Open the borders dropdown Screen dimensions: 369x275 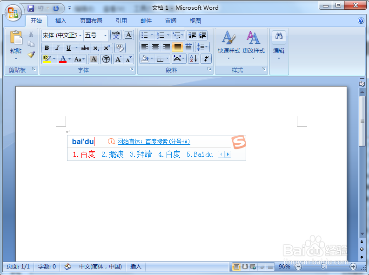(x=168, y=59)
